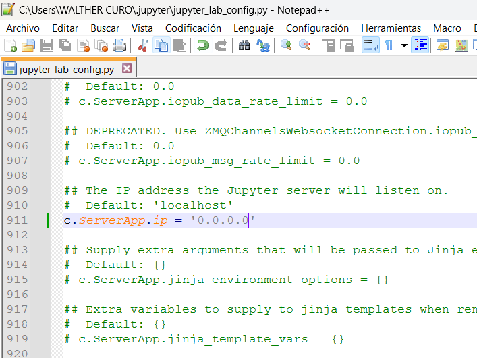Open the Herramientas menu

point(391,28)
